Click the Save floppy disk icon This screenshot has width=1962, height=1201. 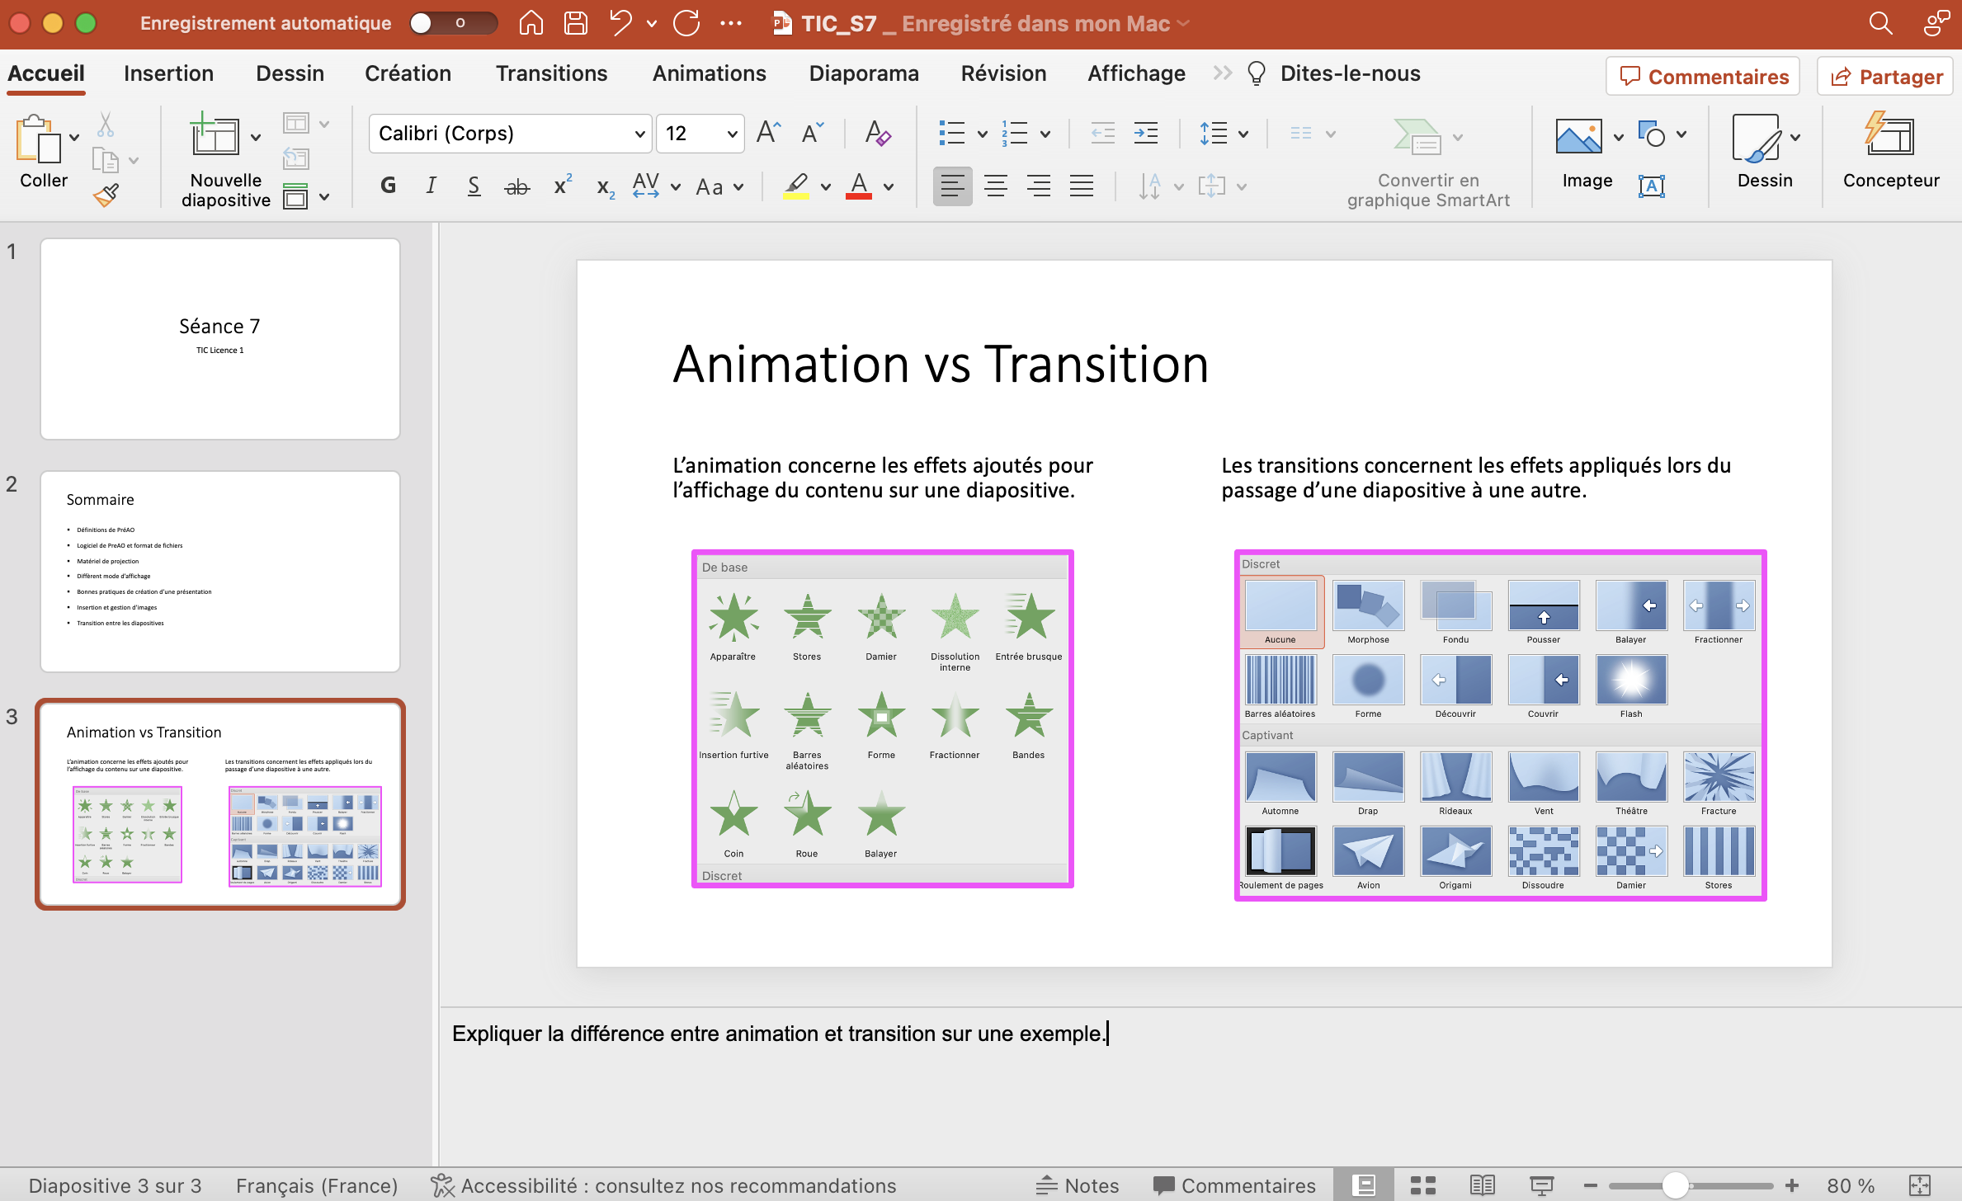click(x=575, y=23)
